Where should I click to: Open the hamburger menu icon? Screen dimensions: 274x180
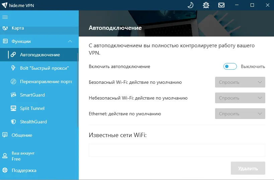coord(5,17)
